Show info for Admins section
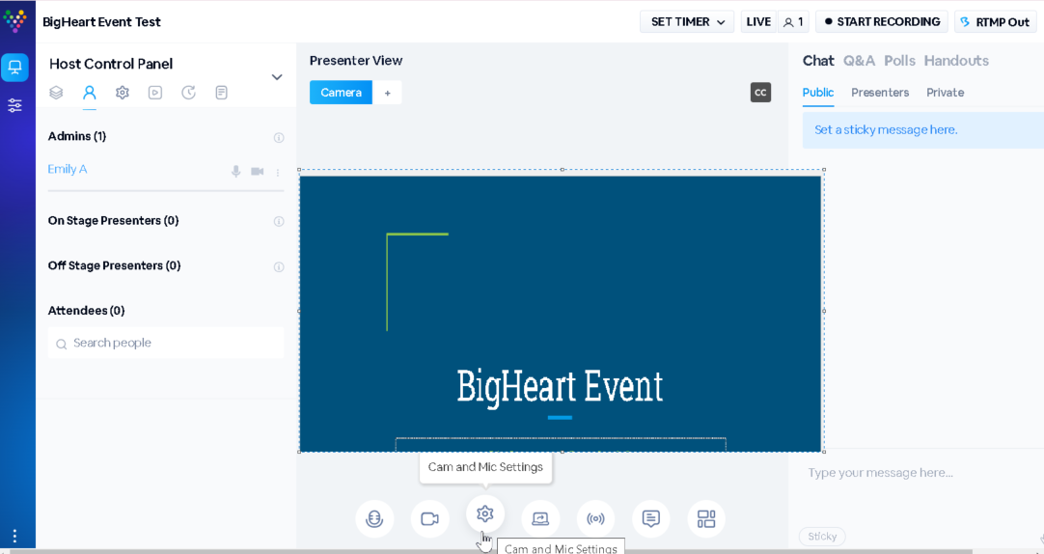This screenshot has width=1044, height=554. 279,138
